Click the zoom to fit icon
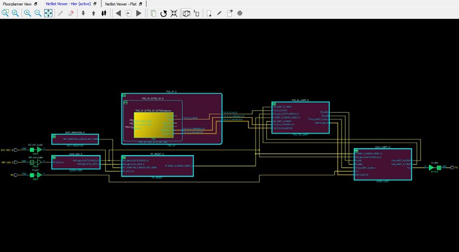The height and width of the screenshot is (252, 459). click(48, 13)
